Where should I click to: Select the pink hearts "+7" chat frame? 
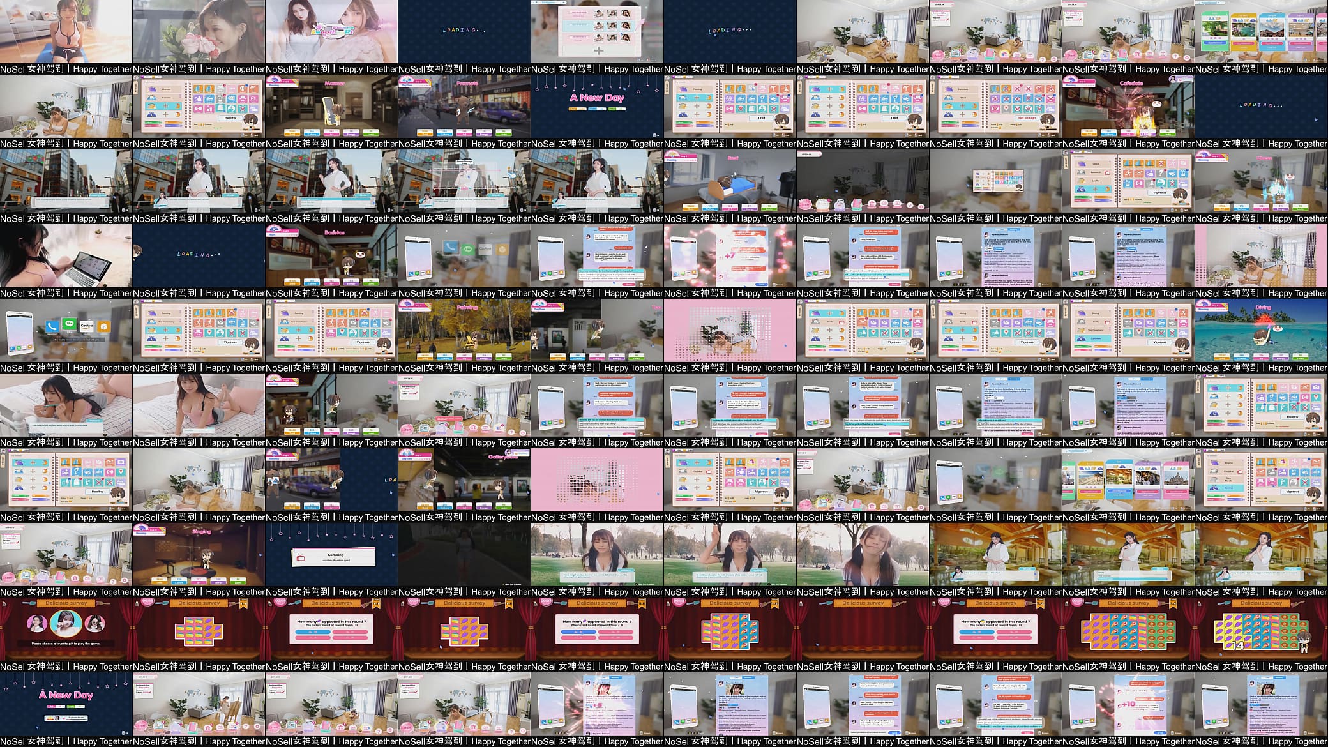pyautogui.click(x=730, y=255)
